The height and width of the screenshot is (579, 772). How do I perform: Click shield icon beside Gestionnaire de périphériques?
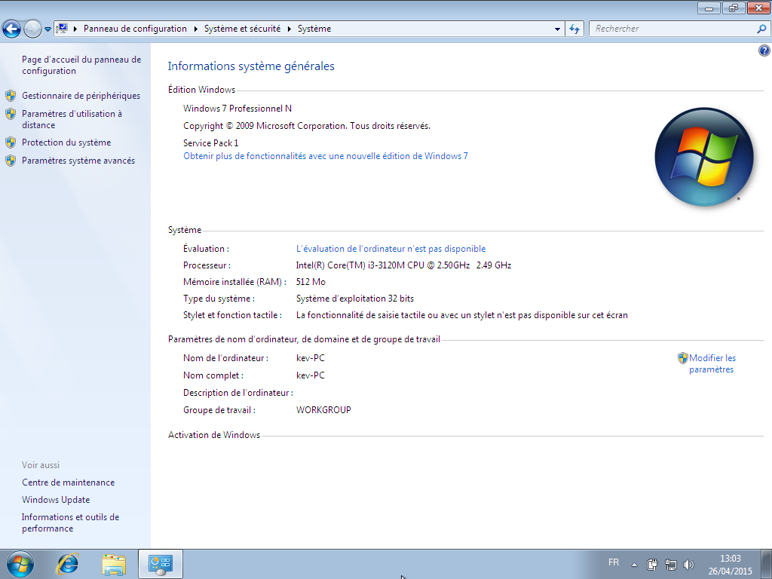(11, 96)
